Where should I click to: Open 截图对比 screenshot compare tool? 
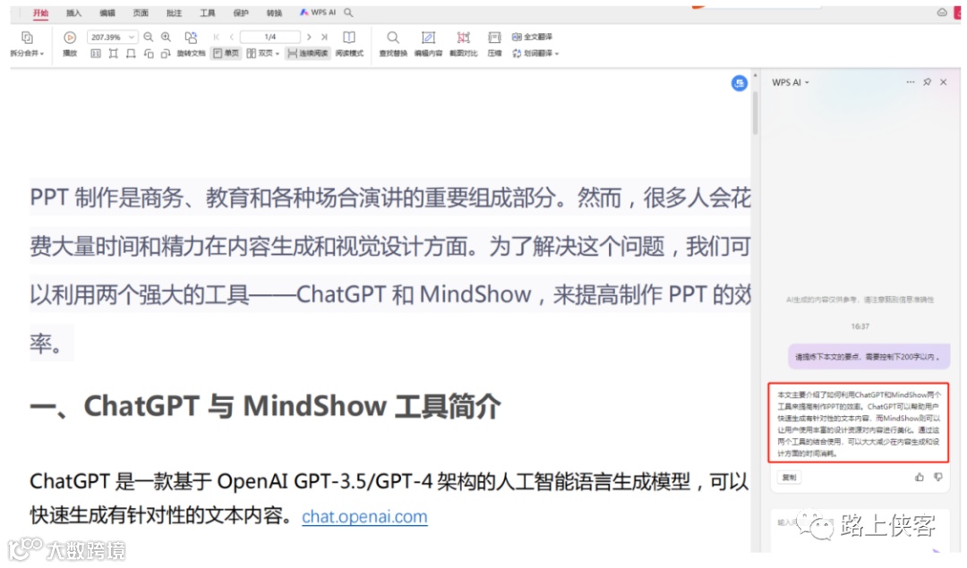464,45
